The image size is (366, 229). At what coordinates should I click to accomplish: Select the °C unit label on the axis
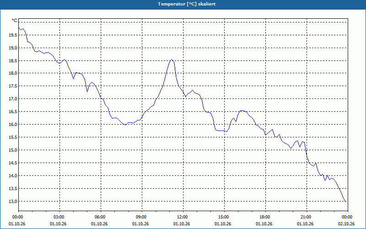15,21
